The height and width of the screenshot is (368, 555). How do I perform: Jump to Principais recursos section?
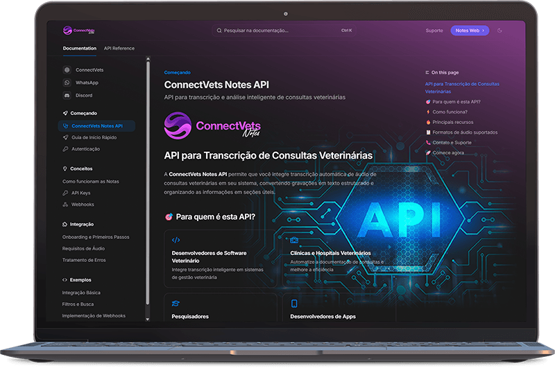[x=453, y=122]
